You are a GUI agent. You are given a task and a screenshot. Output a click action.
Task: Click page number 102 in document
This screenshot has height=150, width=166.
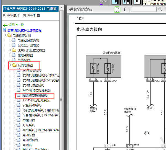[x=80, y=19]
